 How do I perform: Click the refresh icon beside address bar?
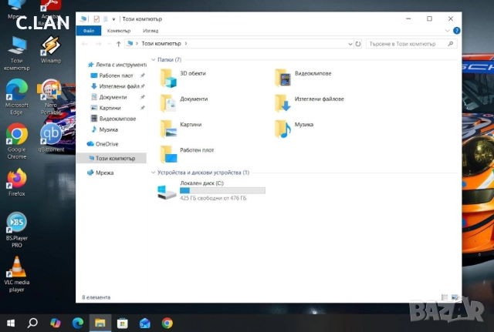point(357,44)
